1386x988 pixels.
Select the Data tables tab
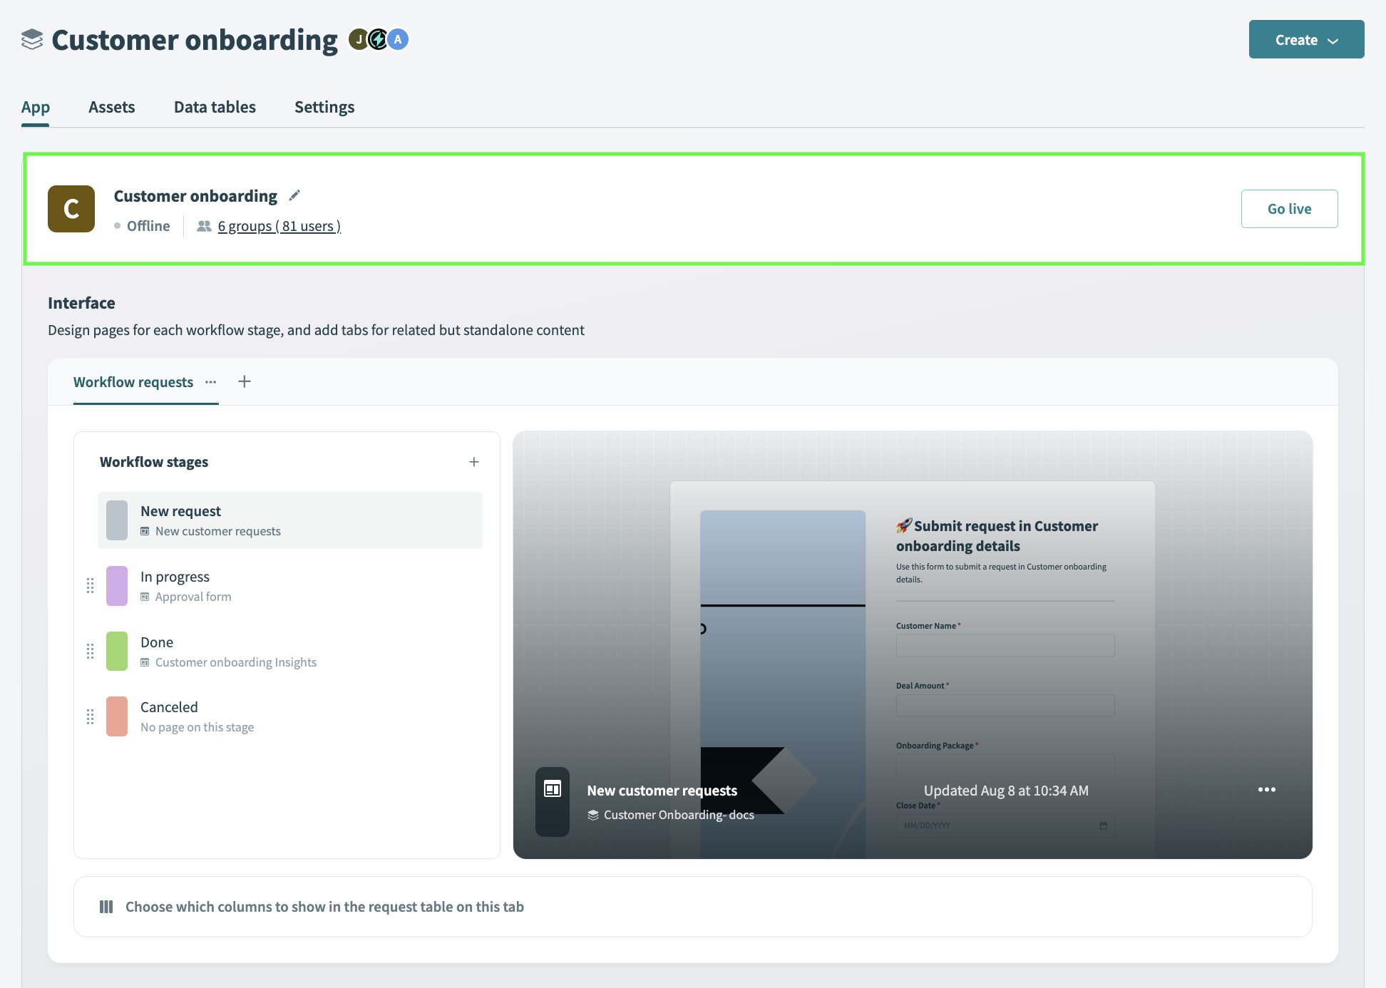tap(214, 105)
